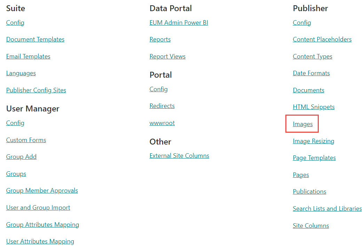Open Custom Forms link
The width and height of the screenshot is (364, 248).
click(x=26, y=140)
